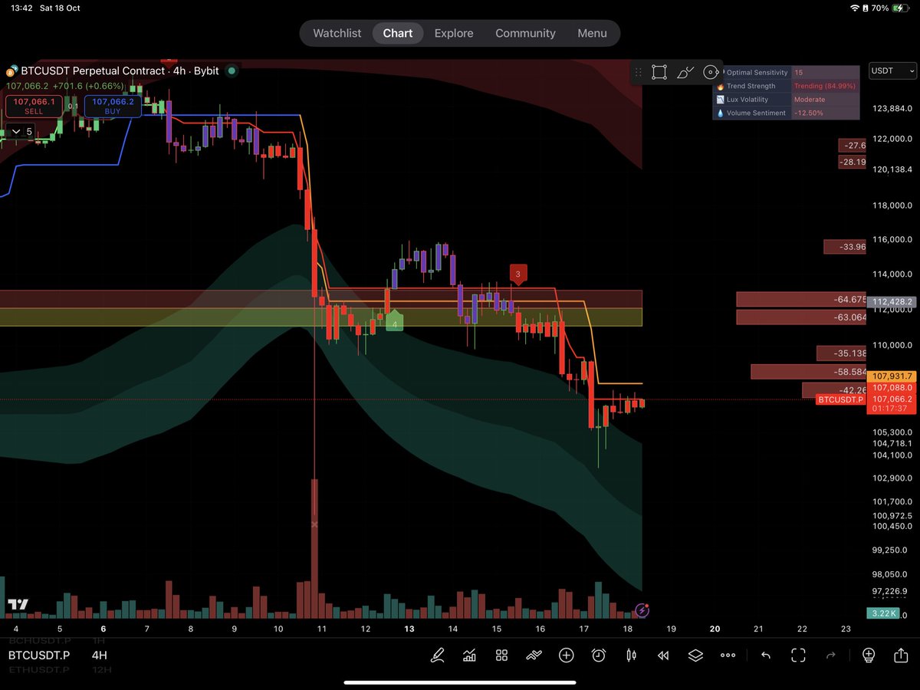
Task: Tap the red signal marker labeled 3
Action: pos(517,274)
